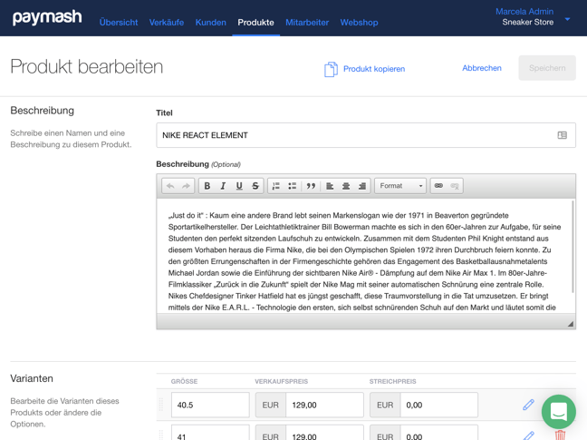
Task: Click the GRÖSSE column header
Action: [184, 382]
